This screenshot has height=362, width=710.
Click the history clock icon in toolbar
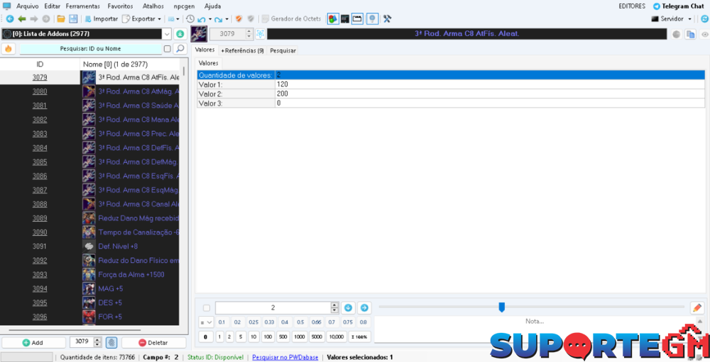(190, 19)
